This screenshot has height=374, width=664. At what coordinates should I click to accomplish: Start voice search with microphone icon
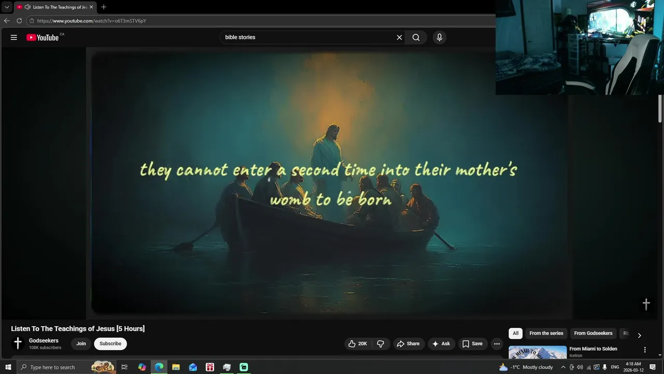(x=439, y=37)
